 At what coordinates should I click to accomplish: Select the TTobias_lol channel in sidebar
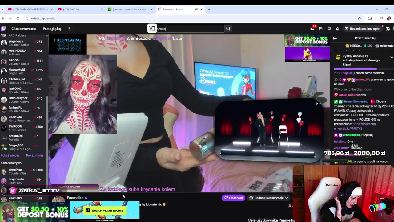point(23,81)
